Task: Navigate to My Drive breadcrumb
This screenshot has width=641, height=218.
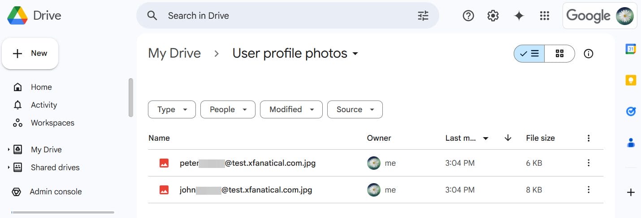Action: pos(174,54)
